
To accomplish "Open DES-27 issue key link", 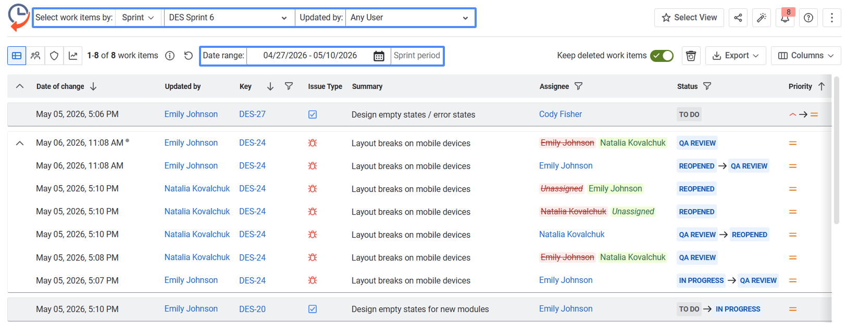I will tap(252, 114).
